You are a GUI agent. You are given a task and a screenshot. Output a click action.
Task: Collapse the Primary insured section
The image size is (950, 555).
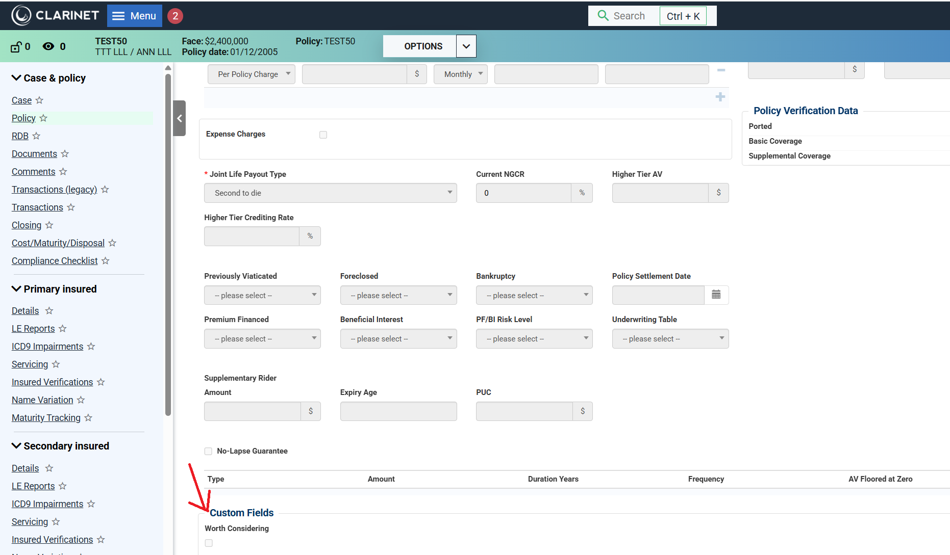point(16,289)
